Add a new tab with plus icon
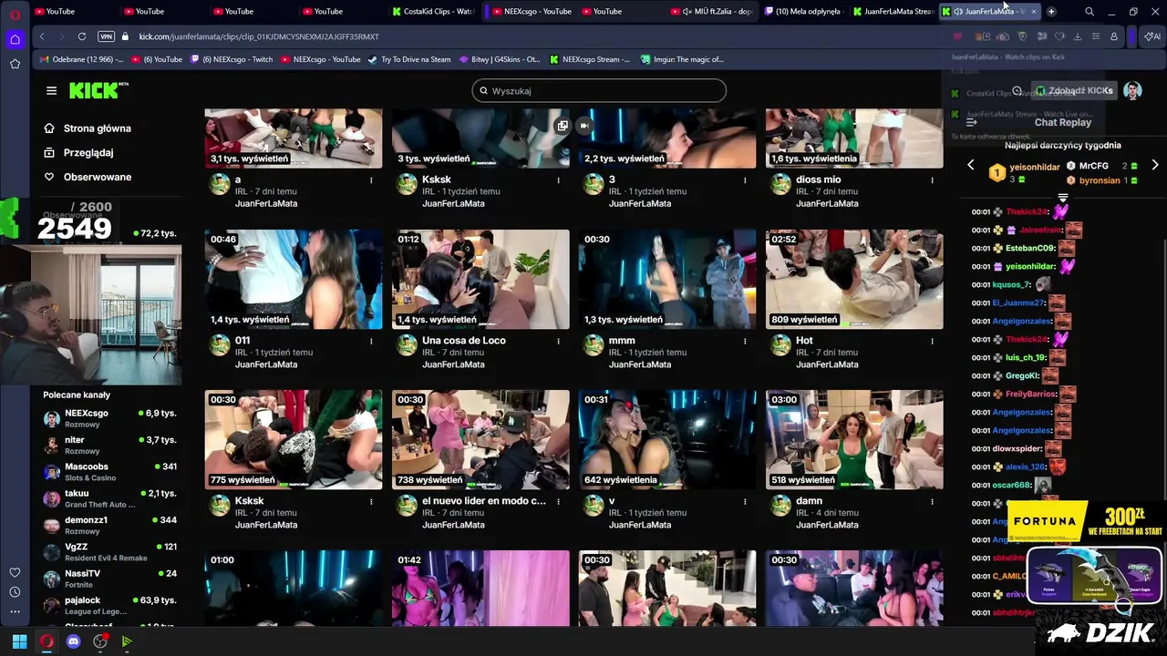This screenshot has height=656, width=1167. (x=1051, y=12)
